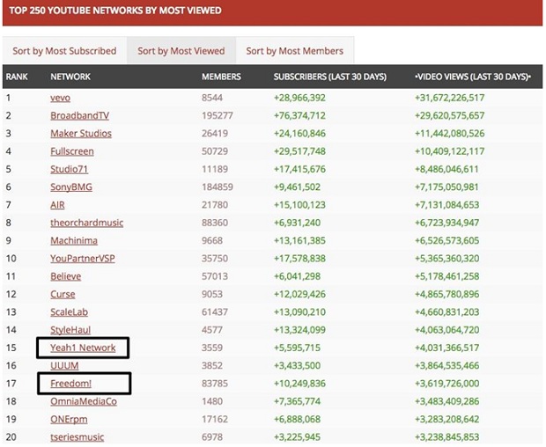Visit theorchardmusic network page

[86, 223]
